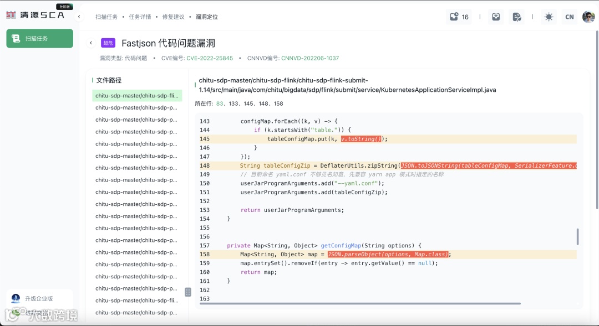599x326 pixels.
Task: Jump to line 83 in 所在行
Action: pos(220,104)
